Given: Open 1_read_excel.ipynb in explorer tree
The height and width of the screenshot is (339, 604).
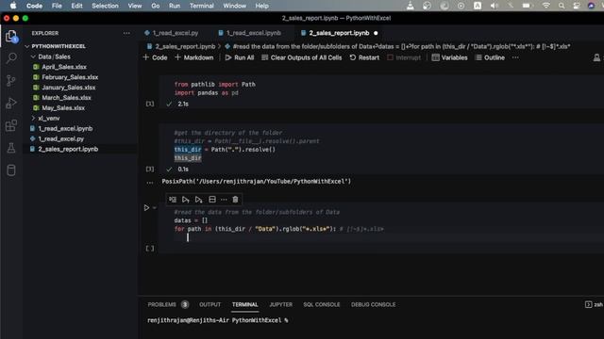Looking at the screenshot, I should (x=65, y=128).
